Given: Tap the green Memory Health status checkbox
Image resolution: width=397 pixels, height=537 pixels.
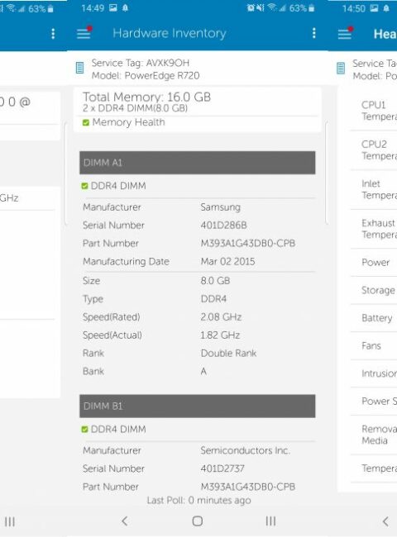Looking at the screenshot, I should (x=86, y=122).
